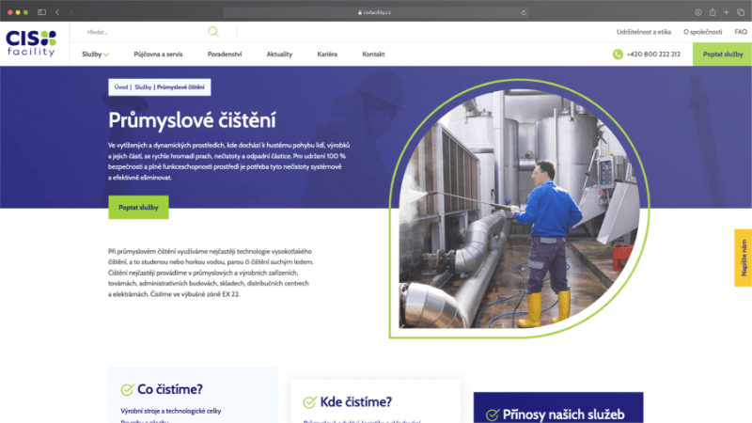752x423 pixels.
Task: Expand the Služby dropdown menu
Action: (x=95, y=55)
